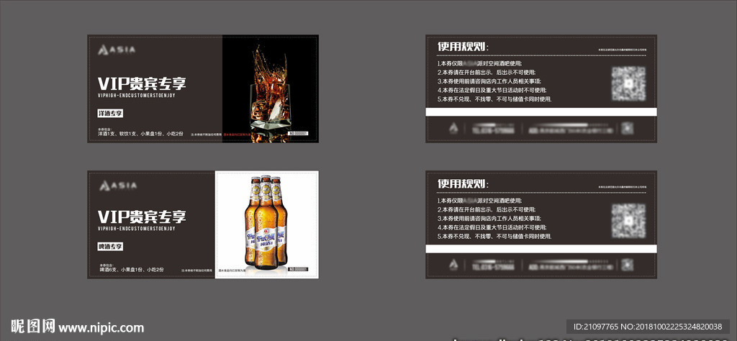Screen dimensions: 737x341
Task: Select the 使用规则 heading on the upper rules card
Action: [463, 47]
